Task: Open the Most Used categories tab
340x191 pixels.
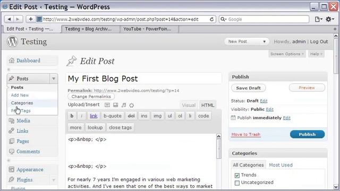Action: coord(280,165)
